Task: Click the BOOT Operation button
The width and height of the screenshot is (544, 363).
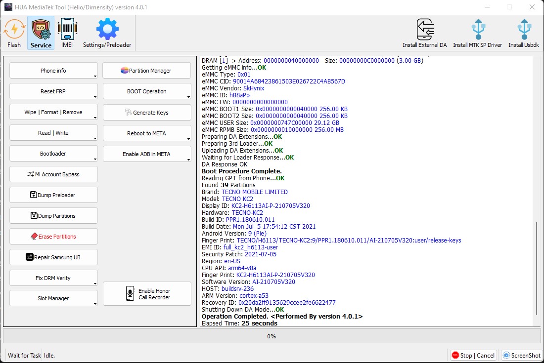Action: coord(147,91)
